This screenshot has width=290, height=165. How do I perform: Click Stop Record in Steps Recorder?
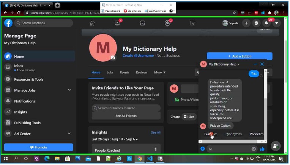pyautogui.click(x=132, y=11)
